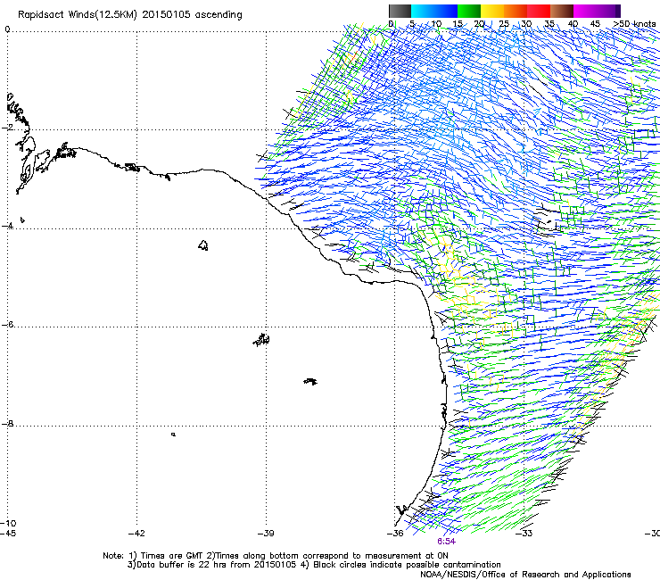Click the legend label "30"
Viewport: 660px width, 580px height.
point(526,23)
